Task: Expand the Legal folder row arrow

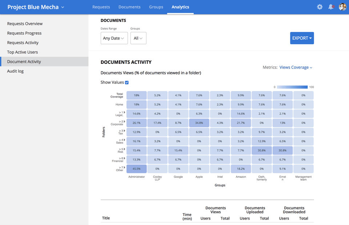Action: 124,112
